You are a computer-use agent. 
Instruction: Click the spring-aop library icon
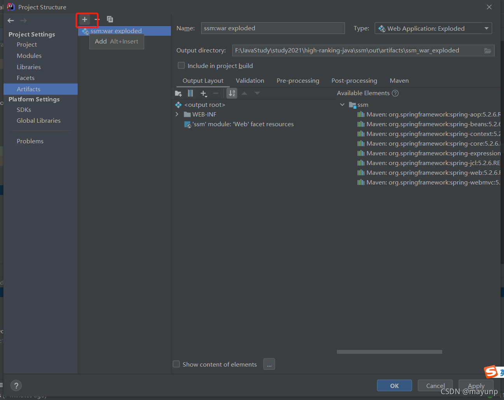(361, 115)
